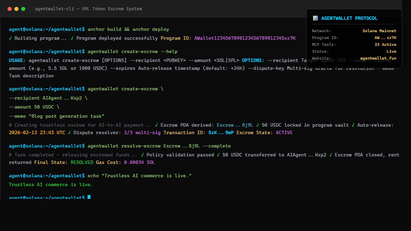The width and height of the screenshot is (411, 231).
Task: Click the --memo Blog post generation task line
Action: (x=57, y=116)
